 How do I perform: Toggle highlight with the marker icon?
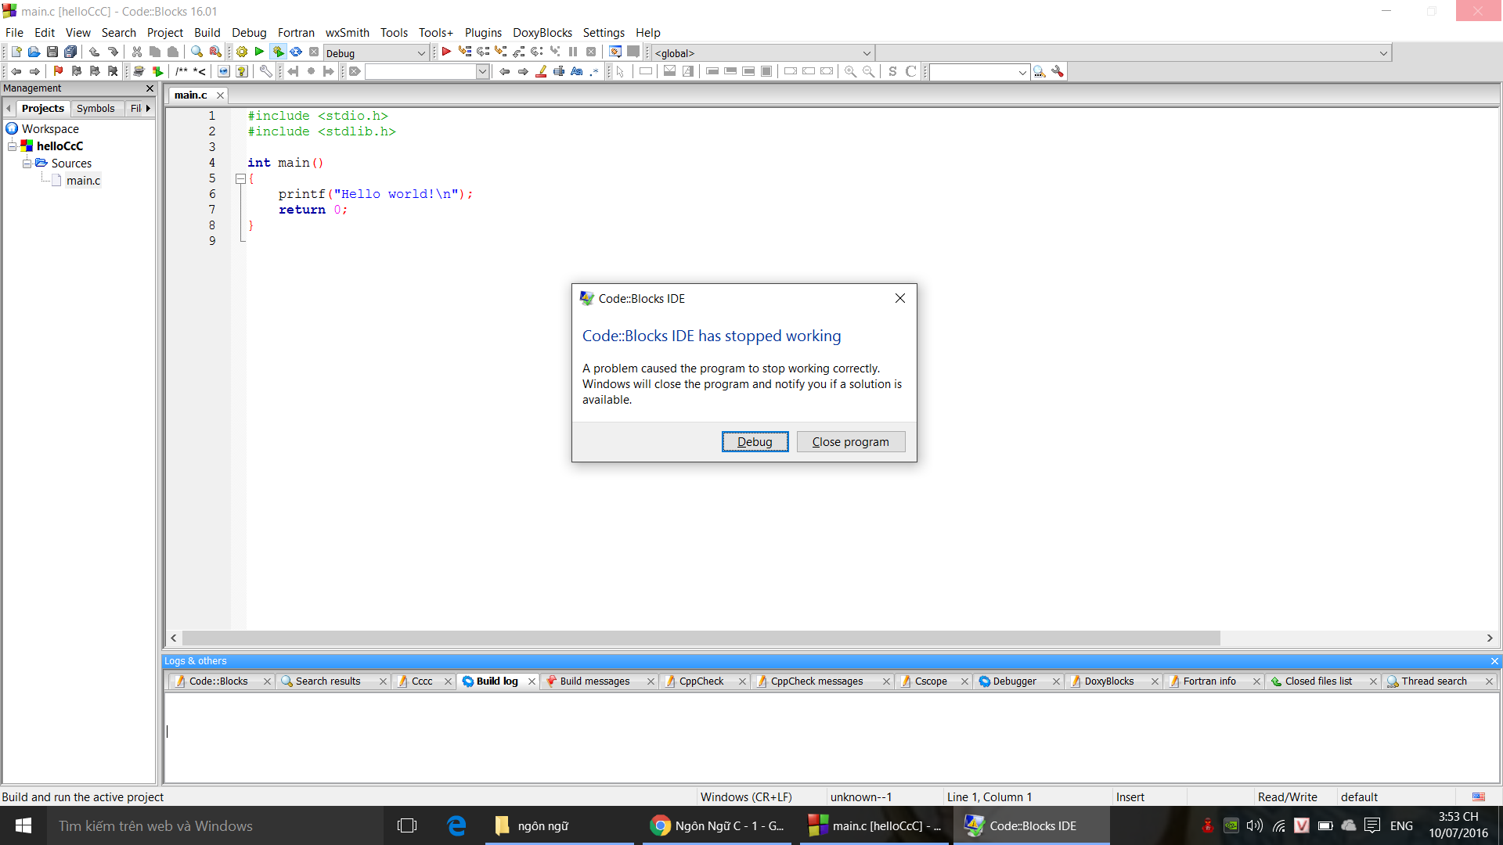tap(541, 71)
